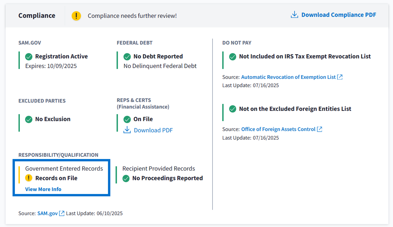Viewport: 393px width, 227px height.
Task: Open the Download PDF link for Reps & Certs
Action: click(153, 130)
